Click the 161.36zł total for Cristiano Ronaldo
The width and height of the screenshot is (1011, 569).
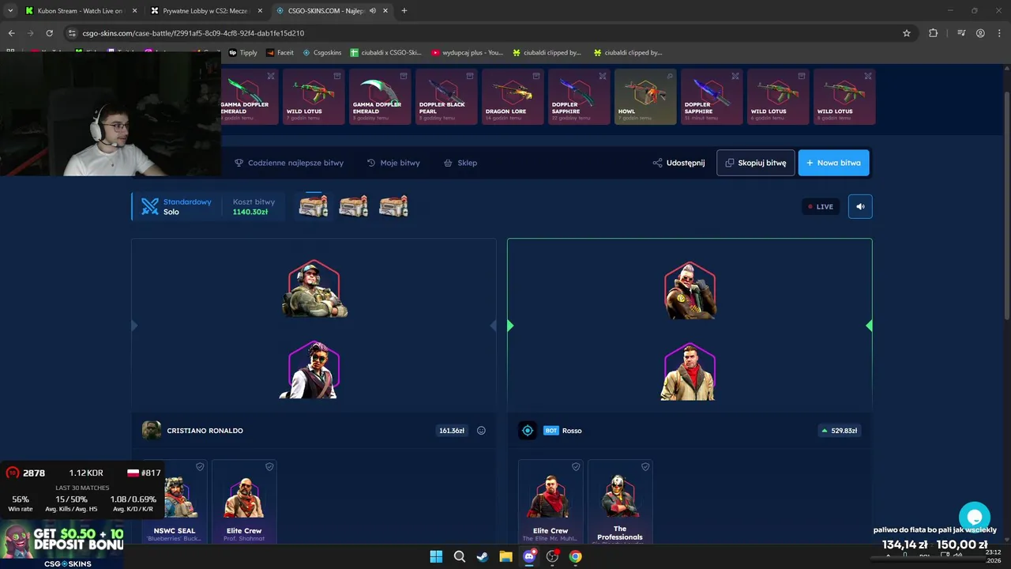451,431
